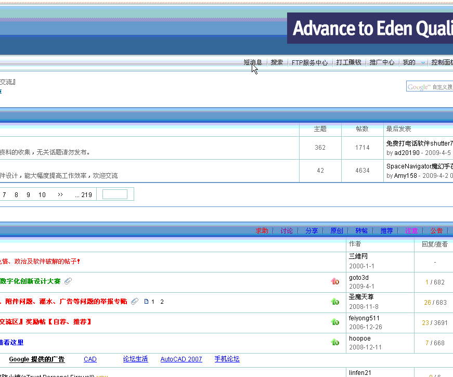
Task: Open 打工赚钱 menu item
Action: pyautogui.click(x=348, y=62)
